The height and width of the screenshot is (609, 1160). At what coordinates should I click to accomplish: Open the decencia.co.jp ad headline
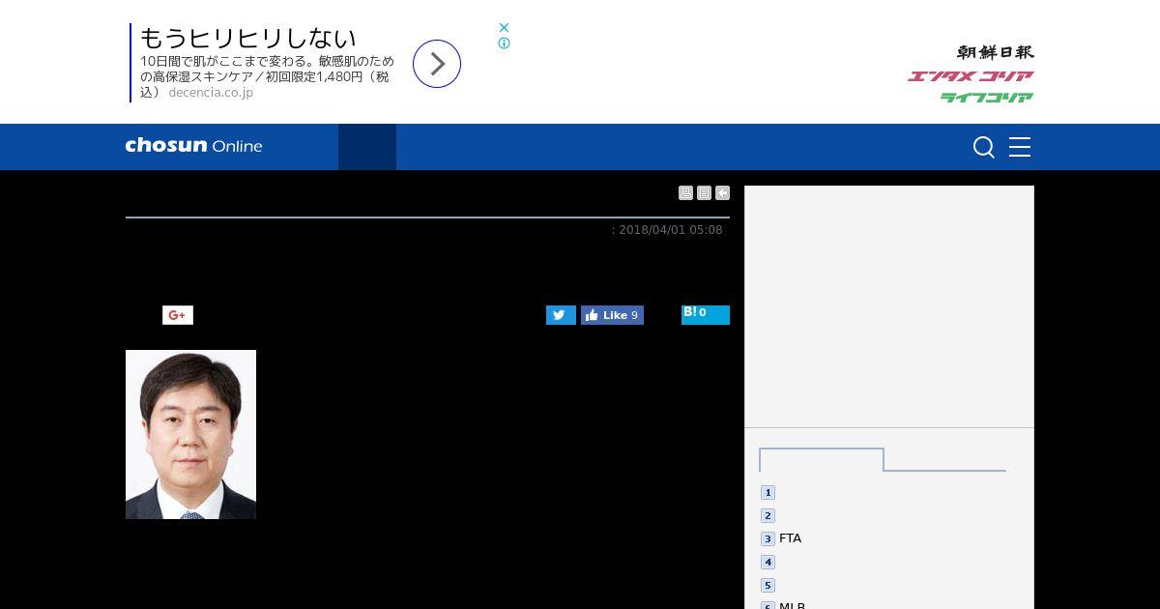click(248, 38)
